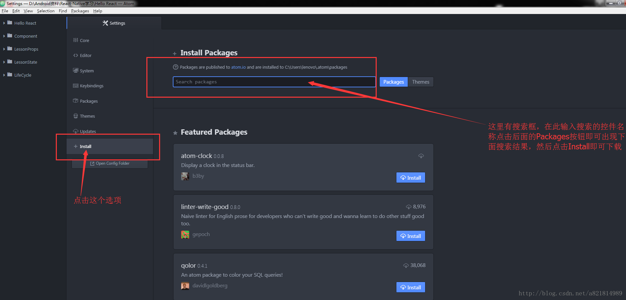Image resolution: width=626 pixels, height=300 pixels.
Task: Click Open Config Folder button
Action: coord(110,163)
